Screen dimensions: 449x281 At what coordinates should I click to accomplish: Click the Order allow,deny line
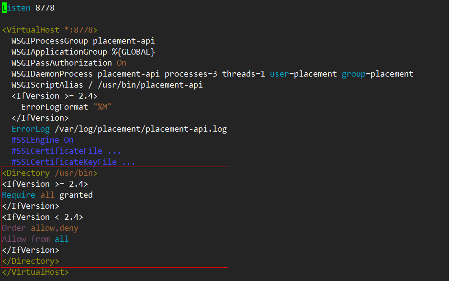point(40,228)
